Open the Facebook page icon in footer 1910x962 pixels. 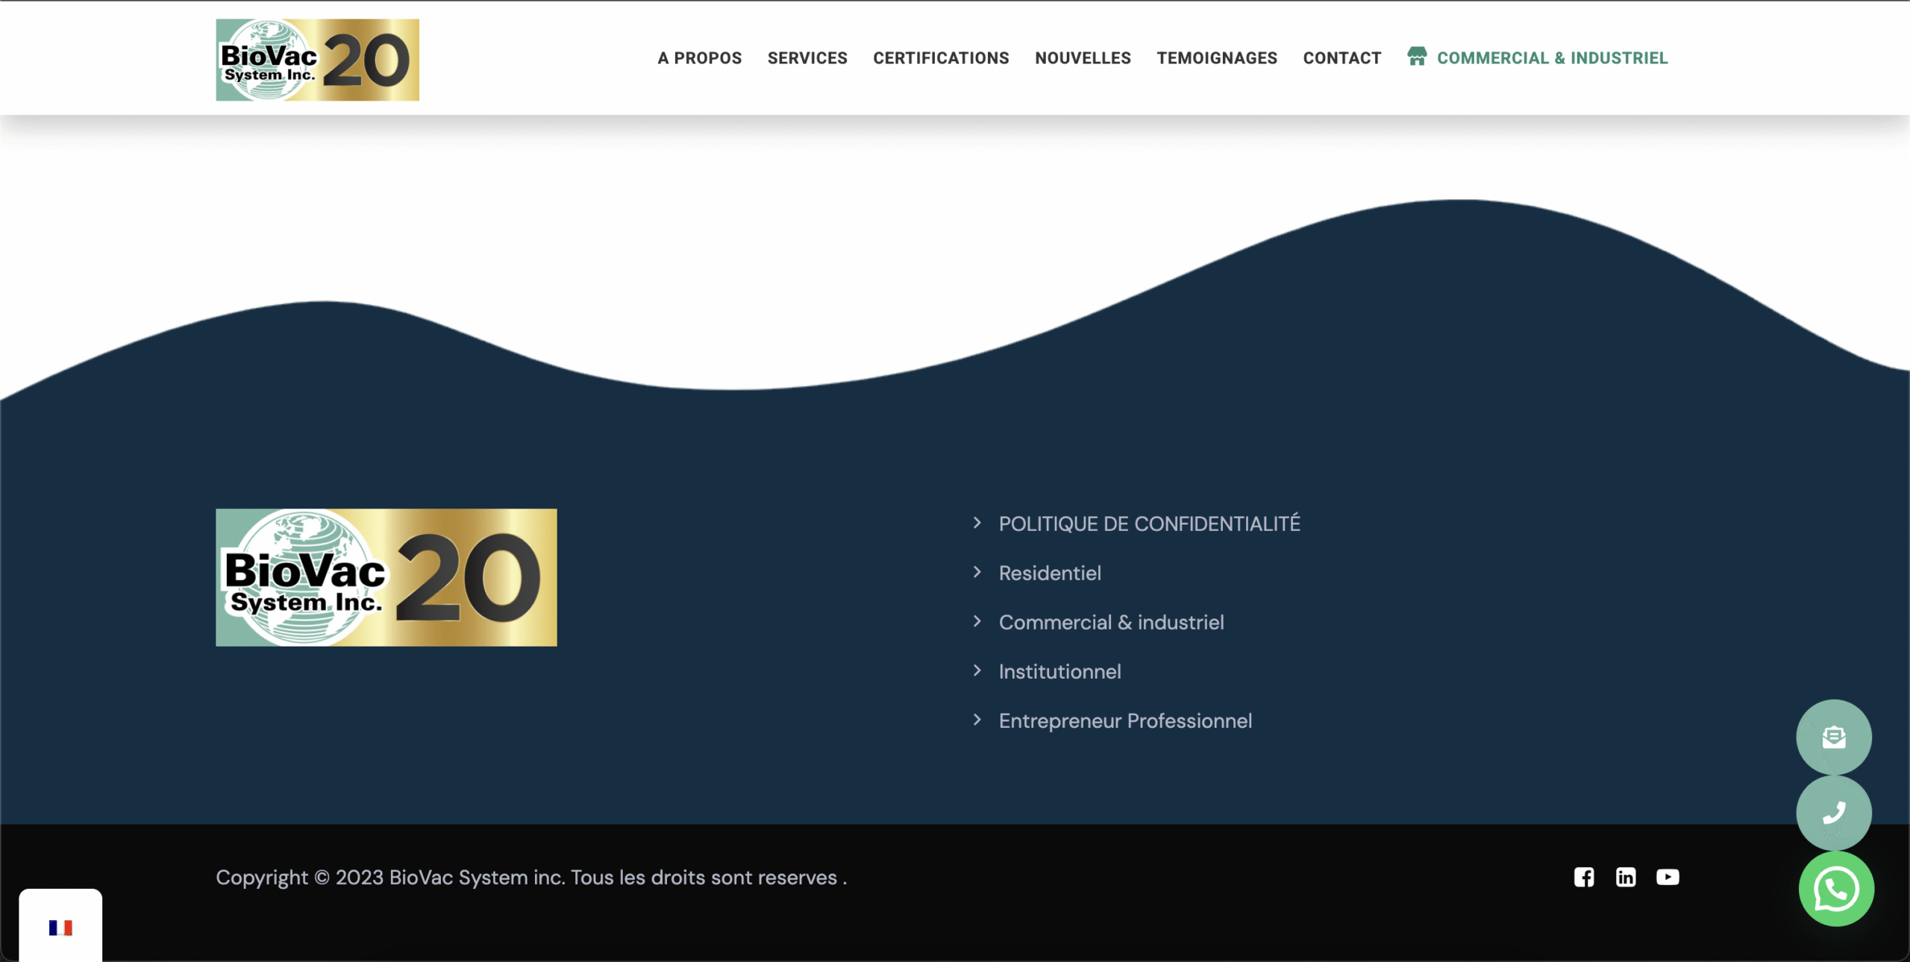1583,877
